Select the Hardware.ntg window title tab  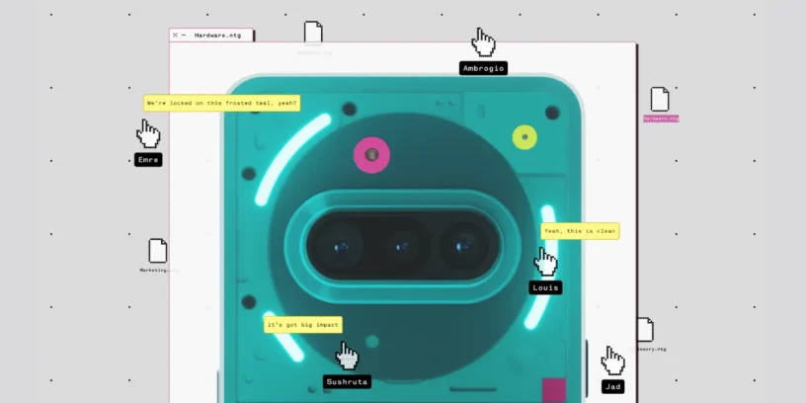click(217, 35)
